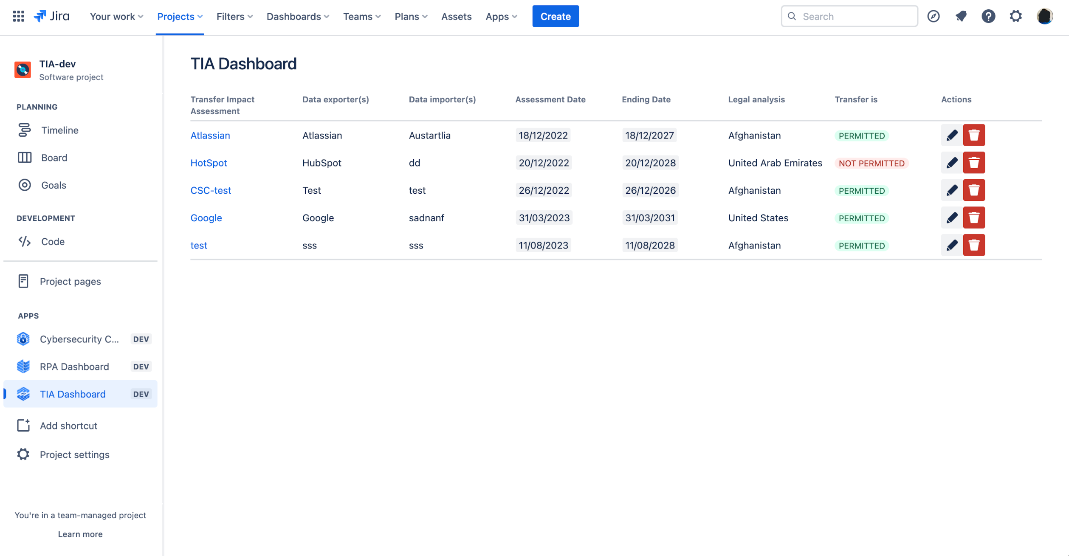This screenshot has height=556, width=1069.
Task: Select the TIA Dashboard app in sidebar
Action: (x=80, y=394)
